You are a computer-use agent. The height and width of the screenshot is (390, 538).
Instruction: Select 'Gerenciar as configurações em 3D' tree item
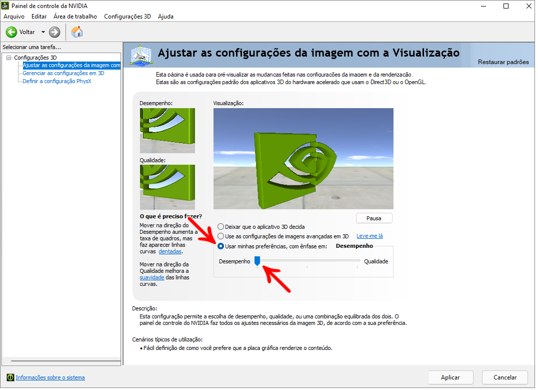[x=63, y=73]
